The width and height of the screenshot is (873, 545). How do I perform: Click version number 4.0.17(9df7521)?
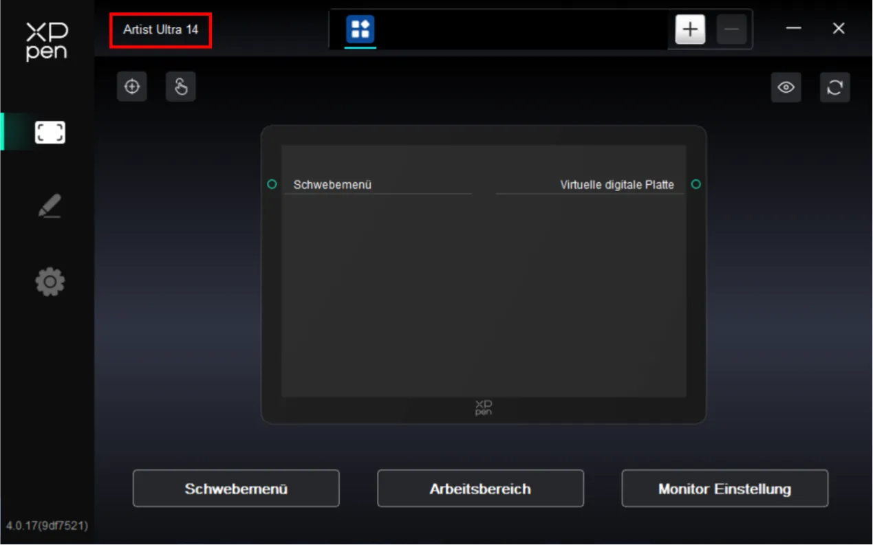click(47, 526)
